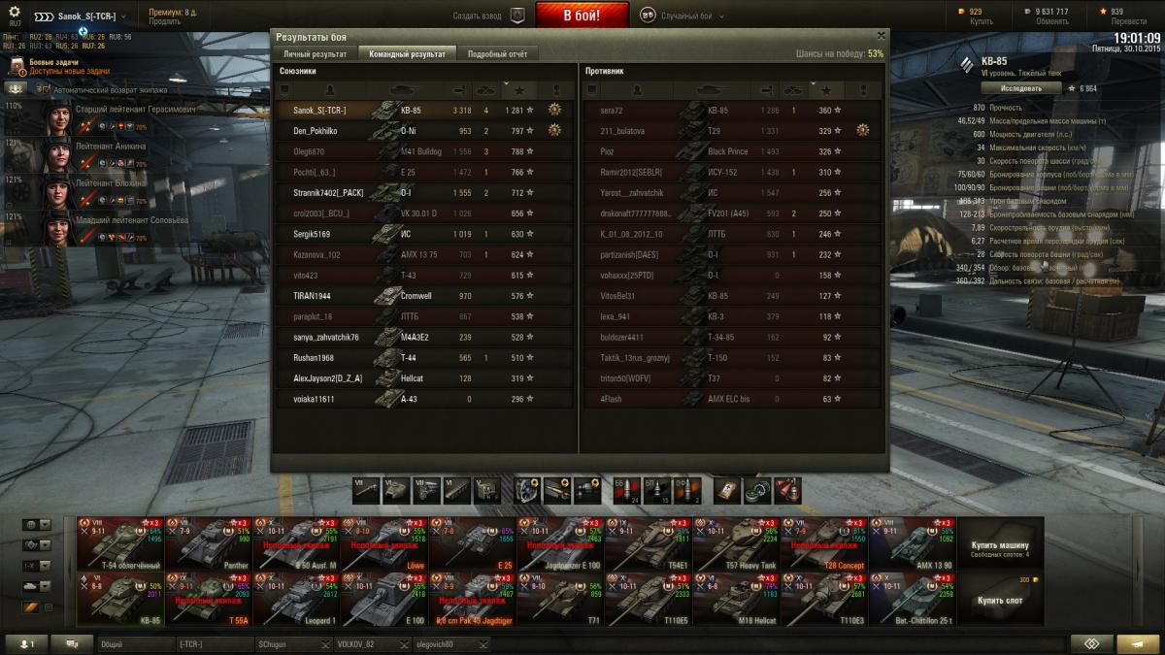Sort enemies by tank column icon
The width and height of the screenshot is (1165, 655).
tap(711, 89)
